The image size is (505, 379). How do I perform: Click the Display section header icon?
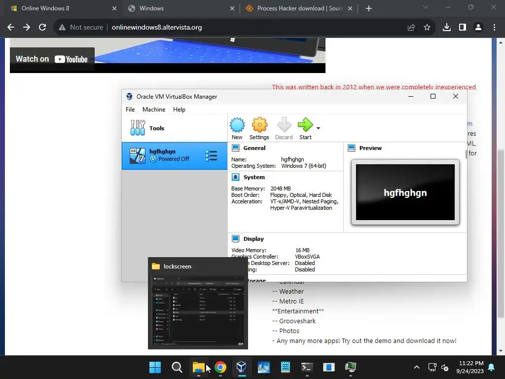coord(235,239)
